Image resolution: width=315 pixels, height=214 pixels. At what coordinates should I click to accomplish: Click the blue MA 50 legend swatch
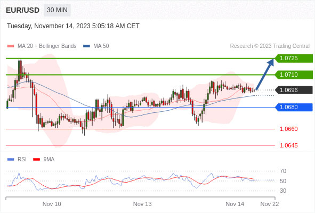click(86, 46)
